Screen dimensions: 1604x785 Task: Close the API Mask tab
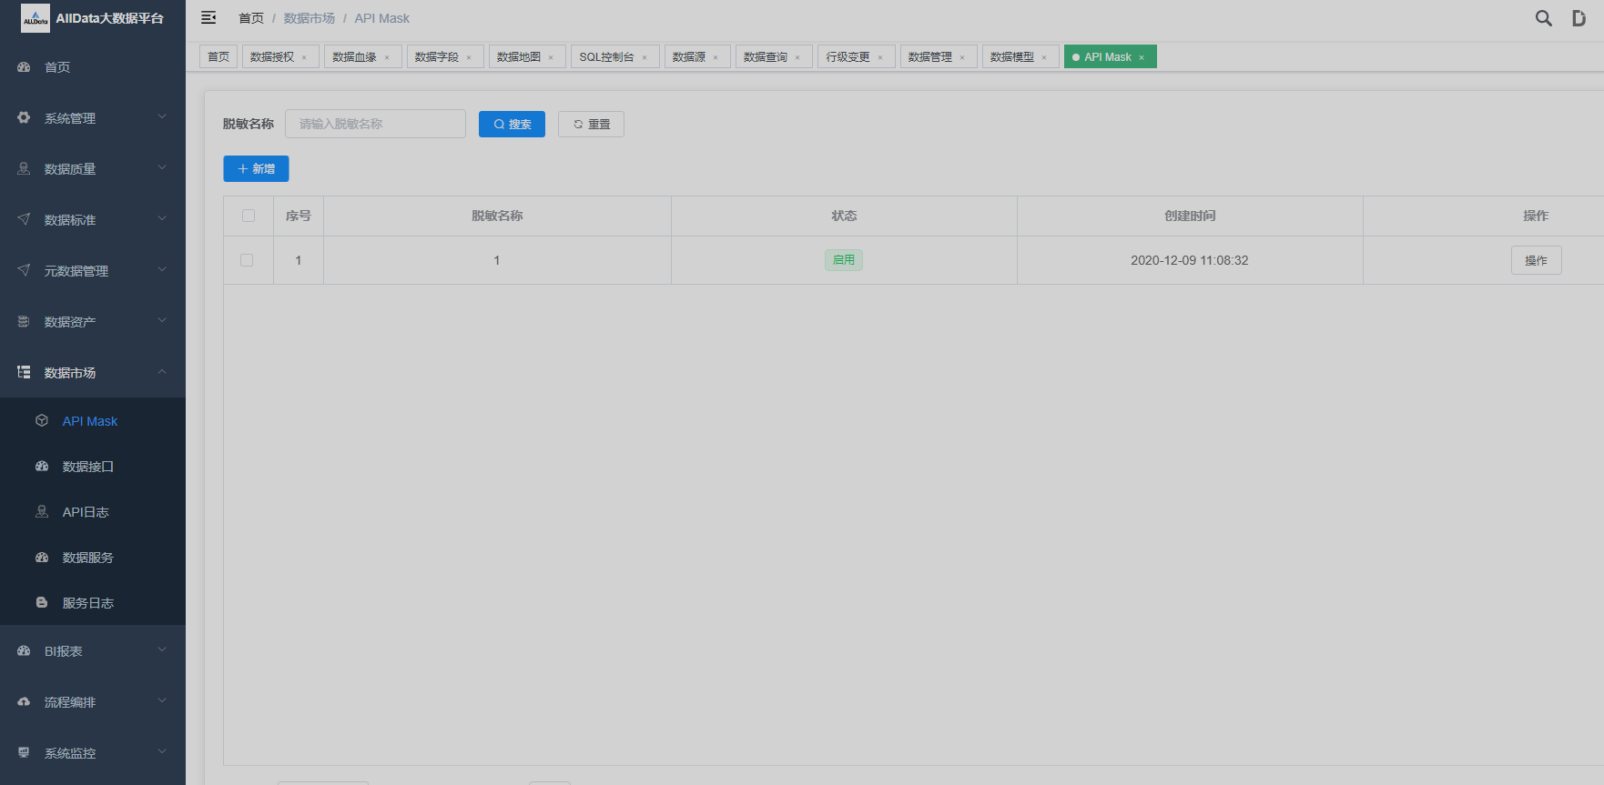(1142, 57)
